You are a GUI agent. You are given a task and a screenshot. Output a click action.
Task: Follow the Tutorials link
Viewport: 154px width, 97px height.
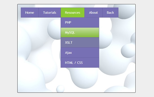[x=49, y=13]
